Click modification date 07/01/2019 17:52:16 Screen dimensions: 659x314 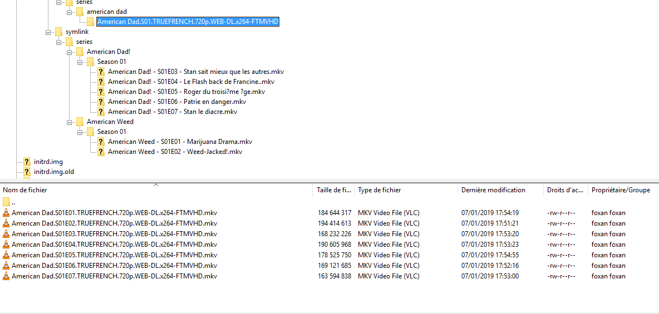(x=490, y=265)
